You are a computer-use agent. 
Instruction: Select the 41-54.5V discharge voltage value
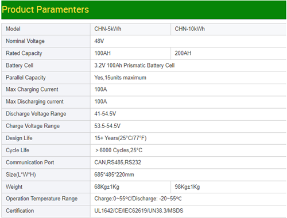pos(105,114)
